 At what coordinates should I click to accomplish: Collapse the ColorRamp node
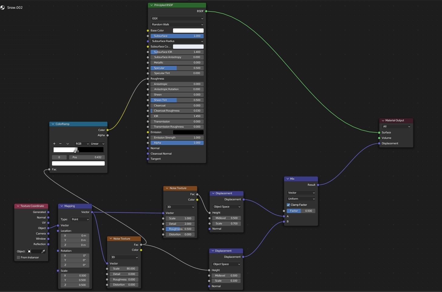click(53, 124)
